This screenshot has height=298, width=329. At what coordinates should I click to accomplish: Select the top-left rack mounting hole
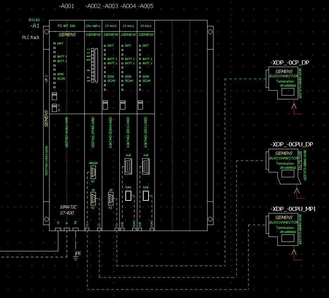click(x=46, y=32)
